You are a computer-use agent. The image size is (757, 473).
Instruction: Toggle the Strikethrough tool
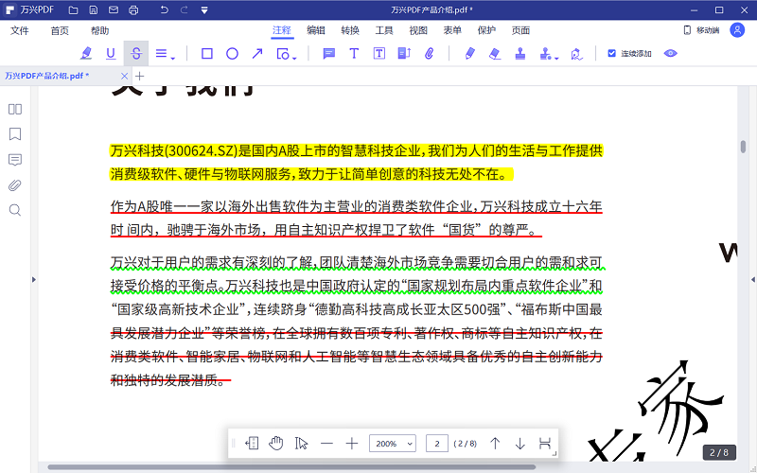click(136, 54)
